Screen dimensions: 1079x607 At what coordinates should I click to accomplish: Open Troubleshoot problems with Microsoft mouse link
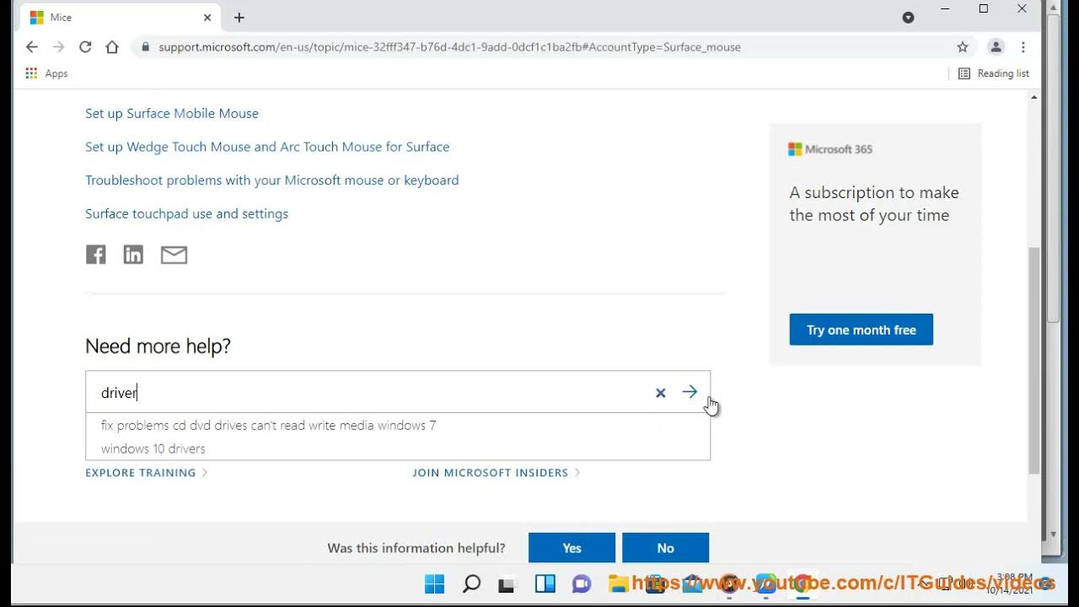(x=272, y=180)
